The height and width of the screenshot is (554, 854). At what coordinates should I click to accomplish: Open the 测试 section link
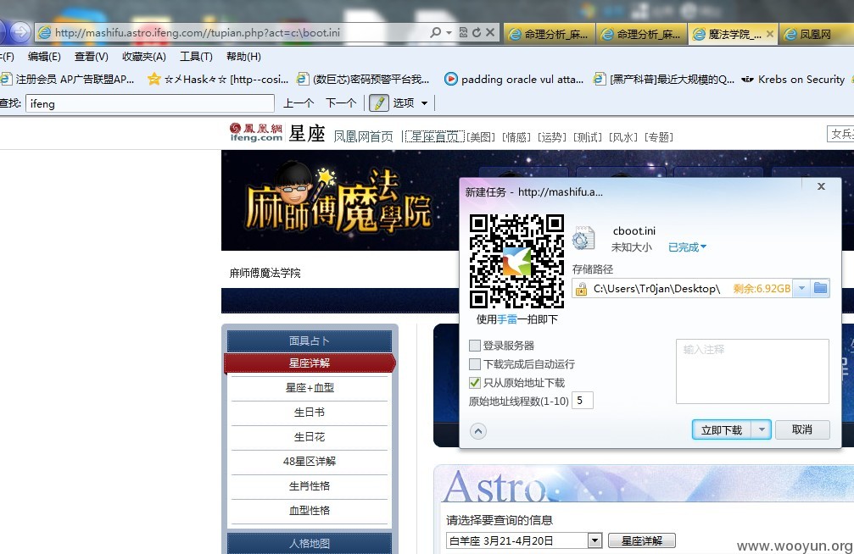coord(588,137)
